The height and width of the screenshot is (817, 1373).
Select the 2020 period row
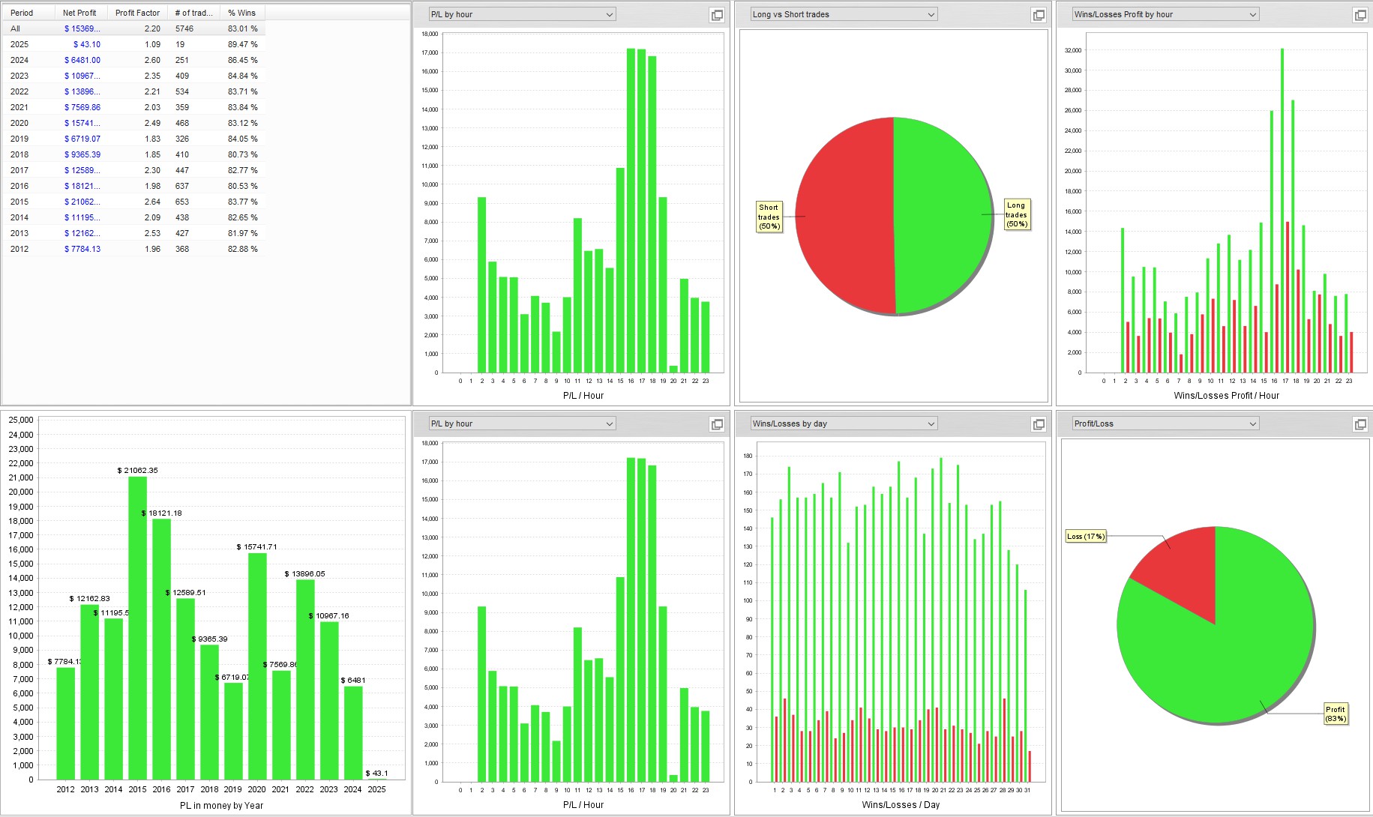133,123
